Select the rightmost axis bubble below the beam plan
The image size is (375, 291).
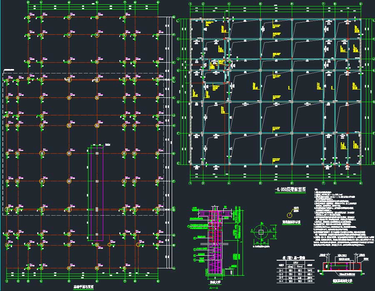pyautogui.click(x=360, y=182)
